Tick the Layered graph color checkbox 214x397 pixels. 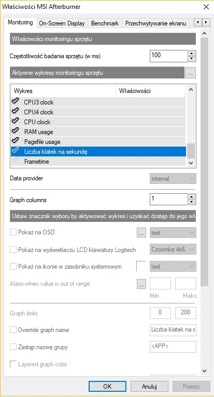[13, 364]
